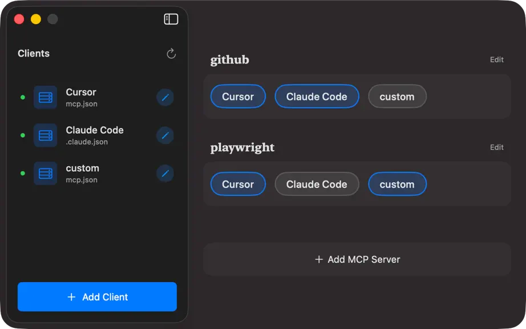Click the green status dot beside Cursor

pyautogui.click(x=23, y=97)
